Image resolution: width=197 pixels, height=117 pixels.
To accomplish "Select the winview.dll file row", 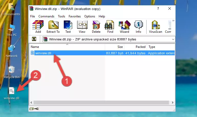I will point(102,53).
